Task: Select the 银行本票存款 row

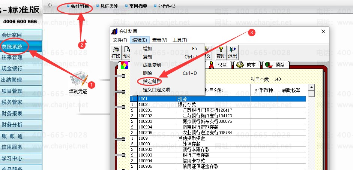Action: [218, 149]
